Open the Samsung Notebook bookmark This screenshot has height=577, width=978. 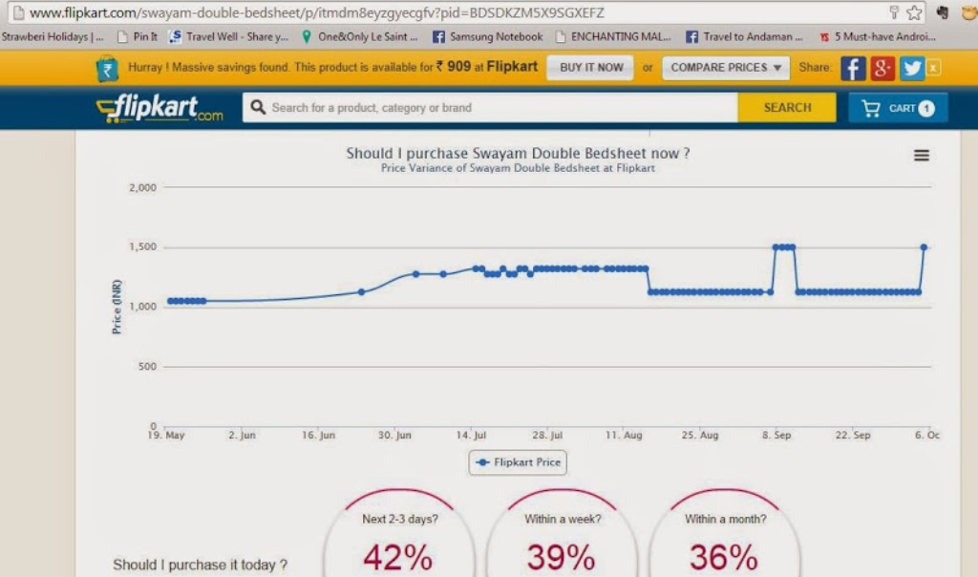(488, 37)
